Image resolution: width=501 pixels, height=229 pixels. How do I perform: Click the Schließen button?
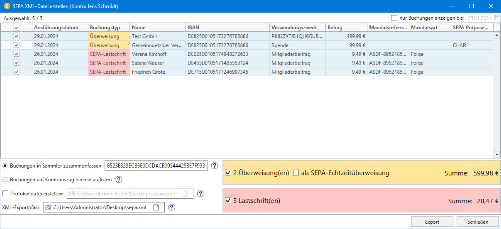pyautogui.click(x=477, y=222)
